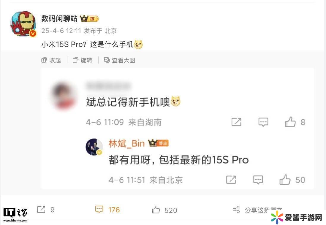Repost the main post with 9 shares
326x225 pixels.
tap(46, 210)
